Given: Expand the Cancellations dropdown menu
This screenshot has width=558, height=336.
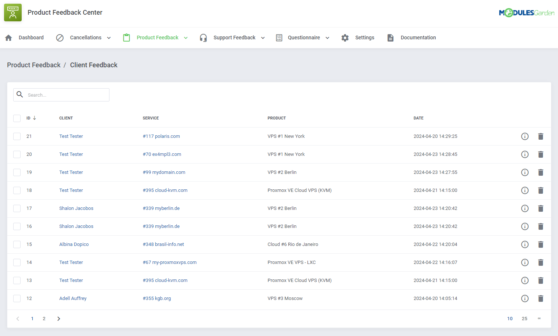Looking at the screenshot, I should pyautogui.click(x=109, y=37).
